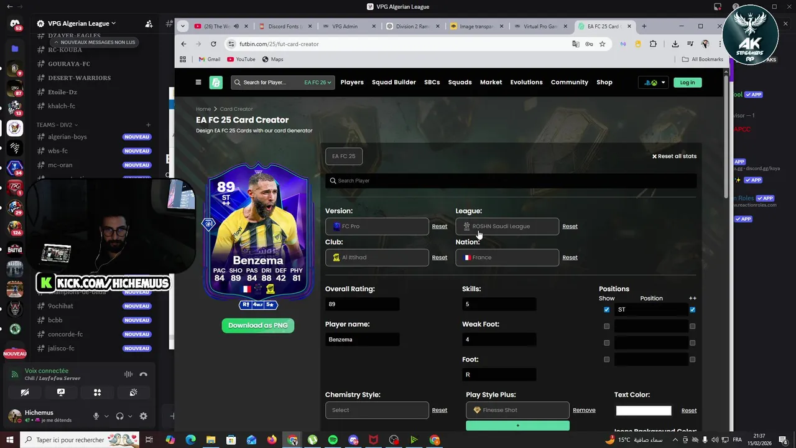This screenshot has height=448, width=796.
Task: Open Discord activities launcher icon
Action: 97,393
